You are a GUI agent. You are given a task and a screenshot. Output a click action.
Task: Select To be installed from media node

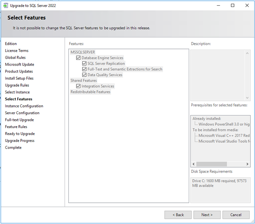coord(215,130)
